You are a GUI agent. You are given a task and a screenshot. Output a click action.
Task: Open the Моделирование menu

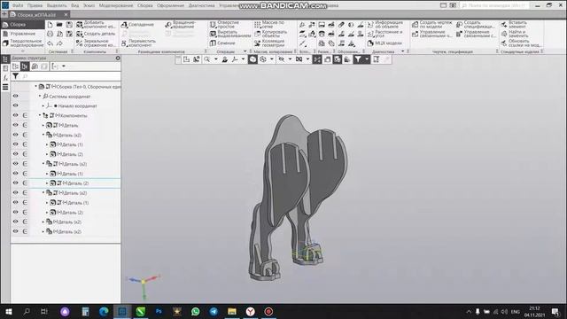pyautogui.click(x=116, y=5)
